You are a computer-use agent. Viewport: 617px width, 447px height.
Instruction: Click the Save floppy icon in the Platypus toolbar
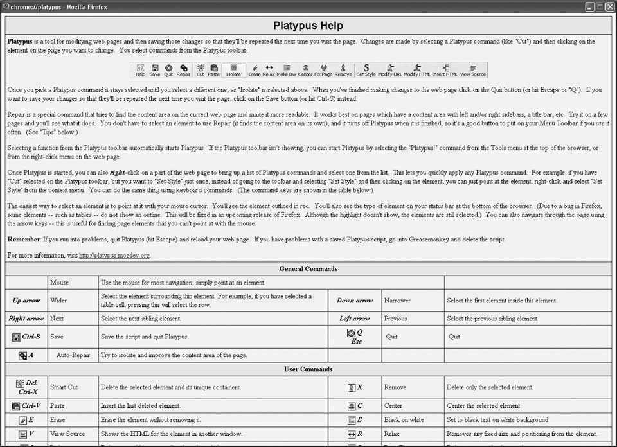click(155, 70)
